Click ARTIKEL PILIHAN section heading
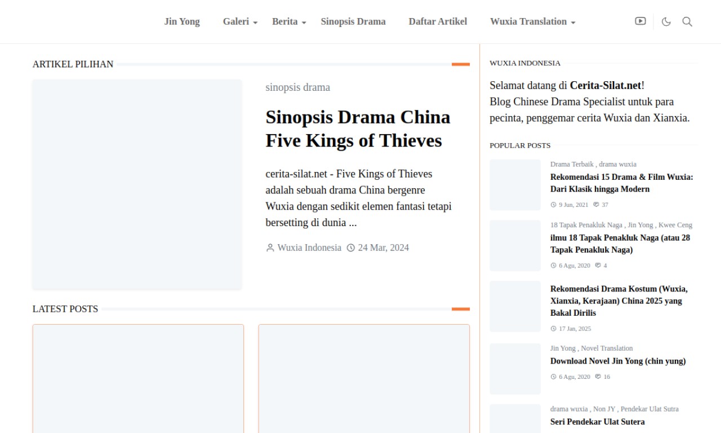Viewport: 721px width, 433px height. coord(73,64)
